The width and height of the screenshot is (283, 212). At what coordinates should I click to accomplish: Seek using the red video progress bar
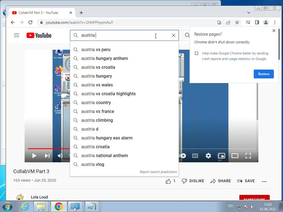click(49, 149)
